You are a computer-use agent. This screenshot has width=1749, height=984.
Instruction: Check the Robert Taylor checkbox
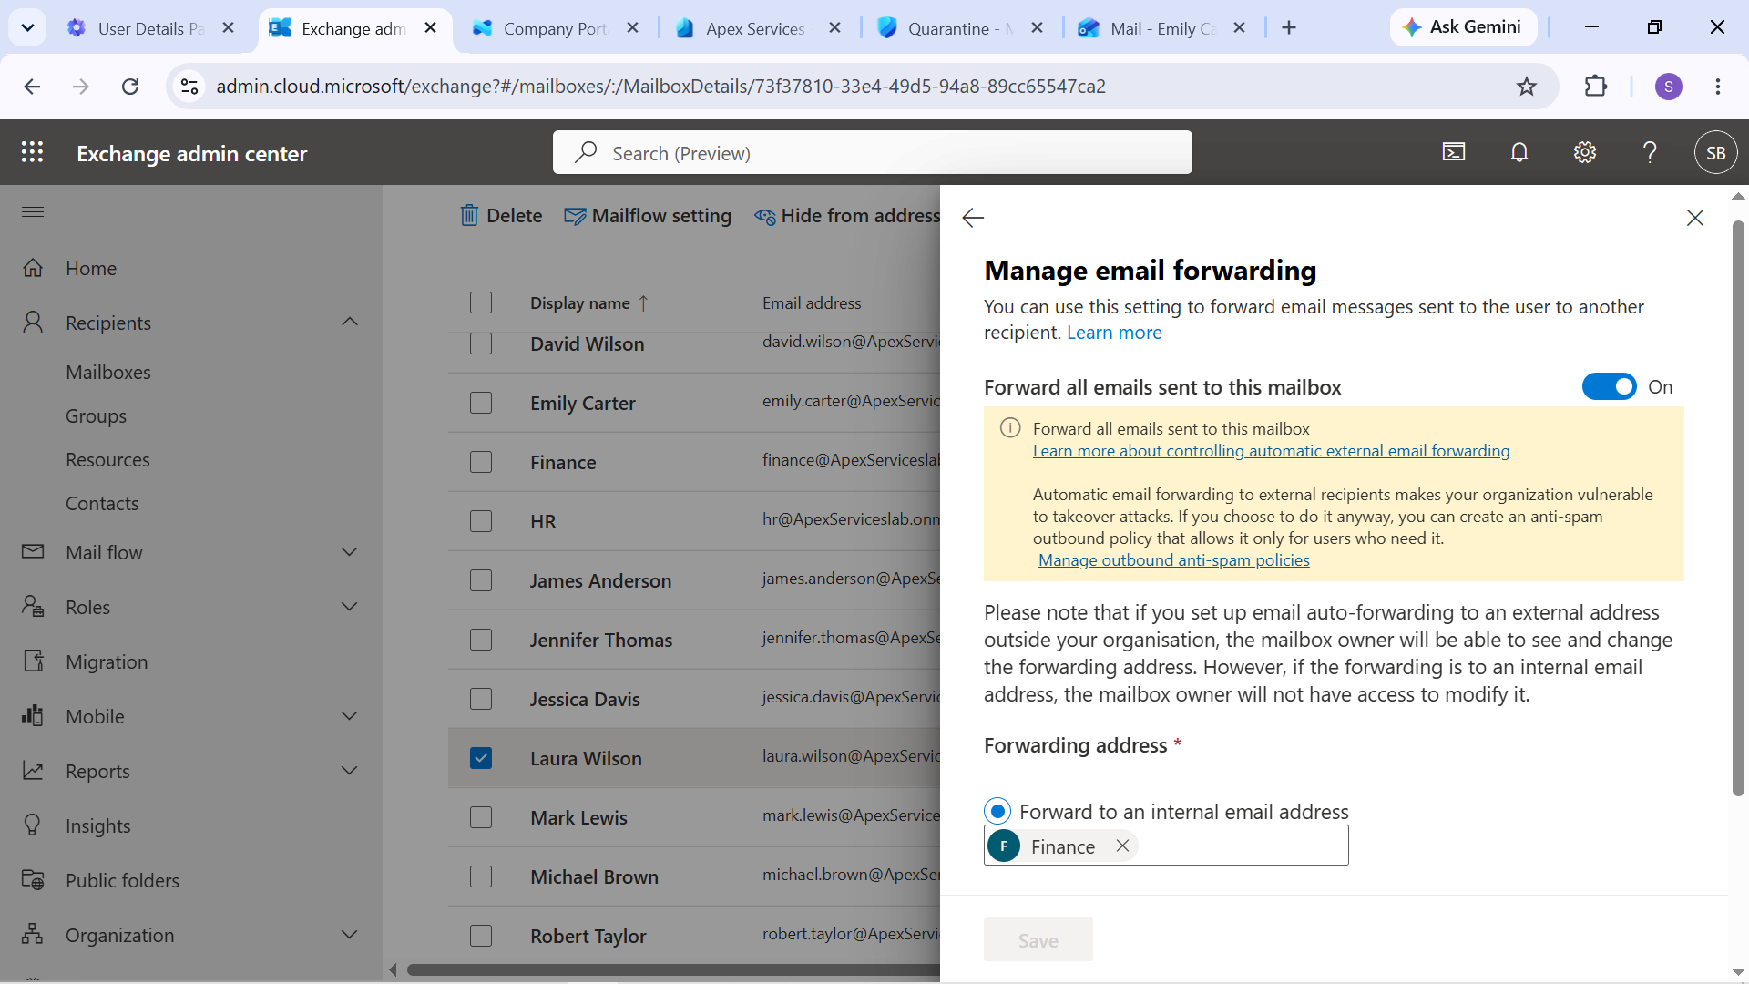point(481,936)
